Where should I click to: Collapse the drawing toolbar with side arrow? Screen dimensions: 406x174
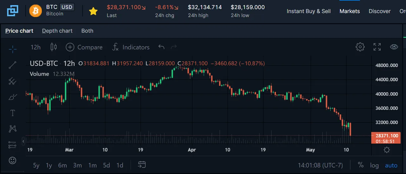click(x=23, y=141)
